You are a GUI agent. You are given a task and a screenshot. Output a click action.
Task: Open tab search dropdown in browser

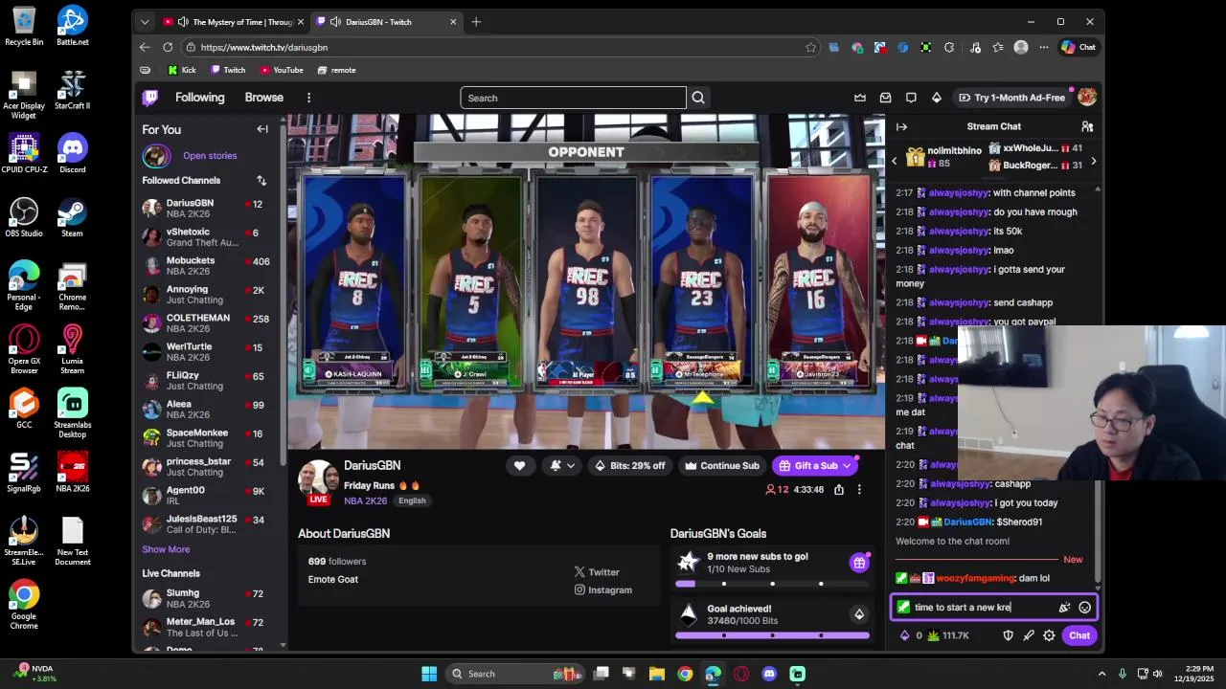[x=145, y=22]
